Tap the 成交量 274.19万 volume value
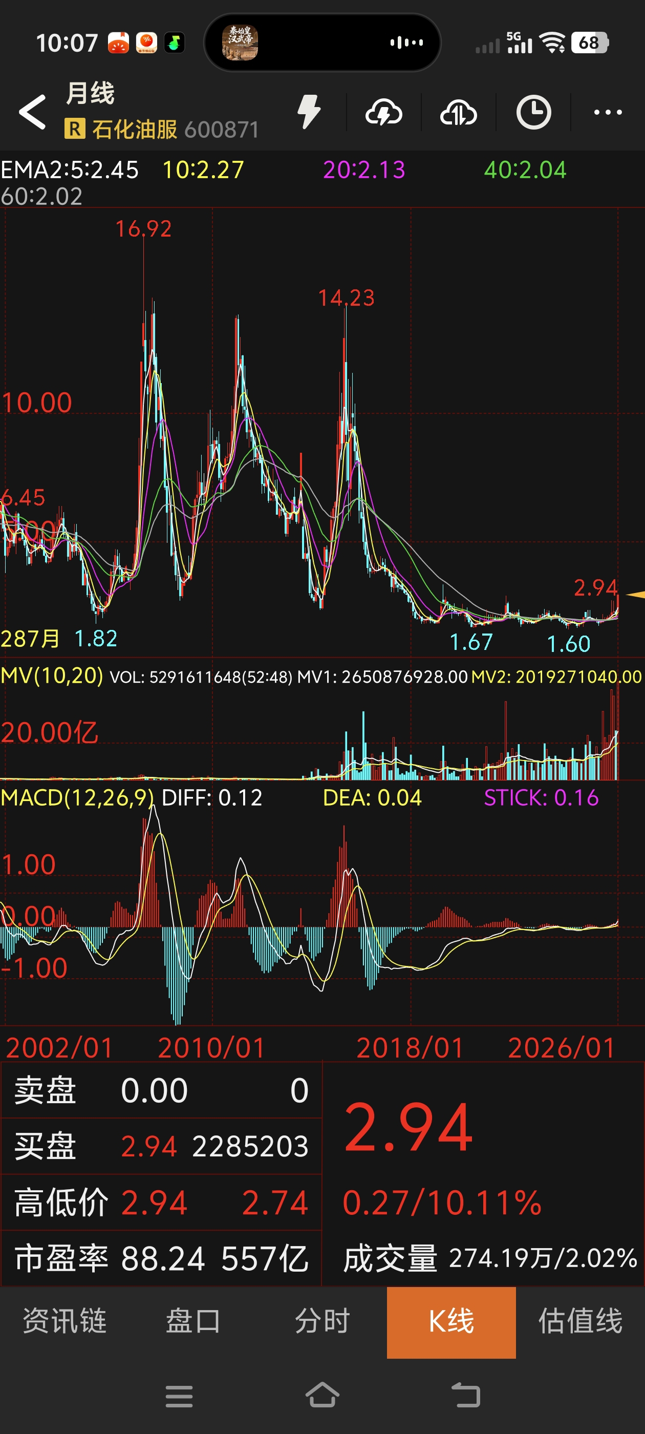645x1434 pixels. point(490,1259)
